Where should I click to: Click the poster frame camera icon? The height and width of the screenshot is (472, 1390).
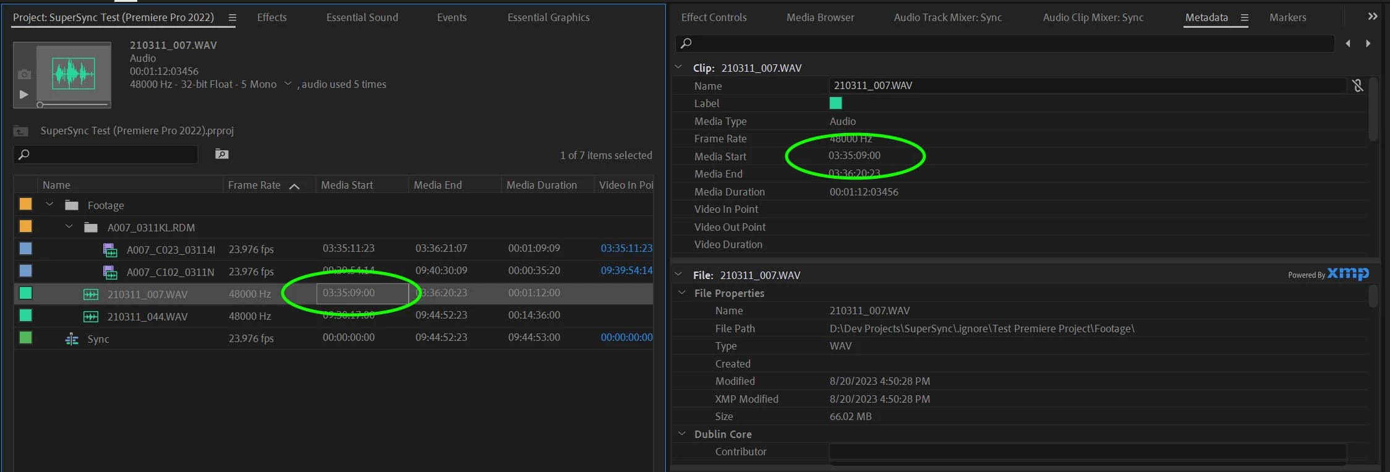click(24, 74)
